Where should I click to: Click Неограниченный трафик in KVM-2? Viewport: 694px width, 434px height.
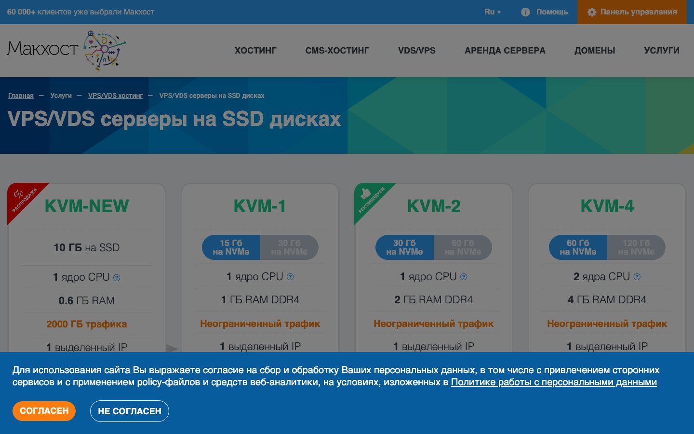(434, 324)
